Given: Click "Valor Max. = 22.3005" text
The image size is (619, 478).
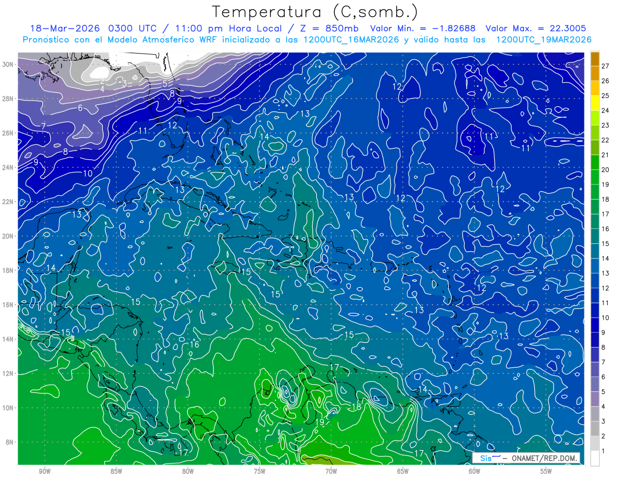Looking at the screenshot, I should click(x=536, y=28).
